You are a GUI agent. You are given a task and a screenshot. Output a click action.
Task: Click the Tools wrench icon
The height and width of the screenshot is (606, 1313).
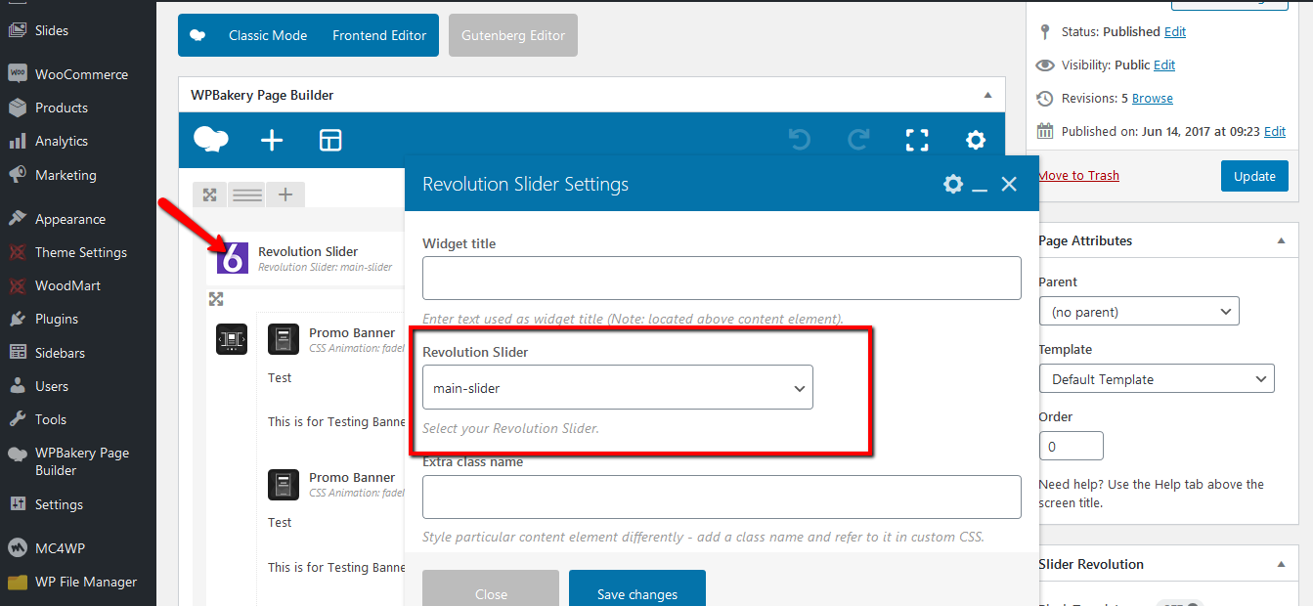[x=17, y=418]
